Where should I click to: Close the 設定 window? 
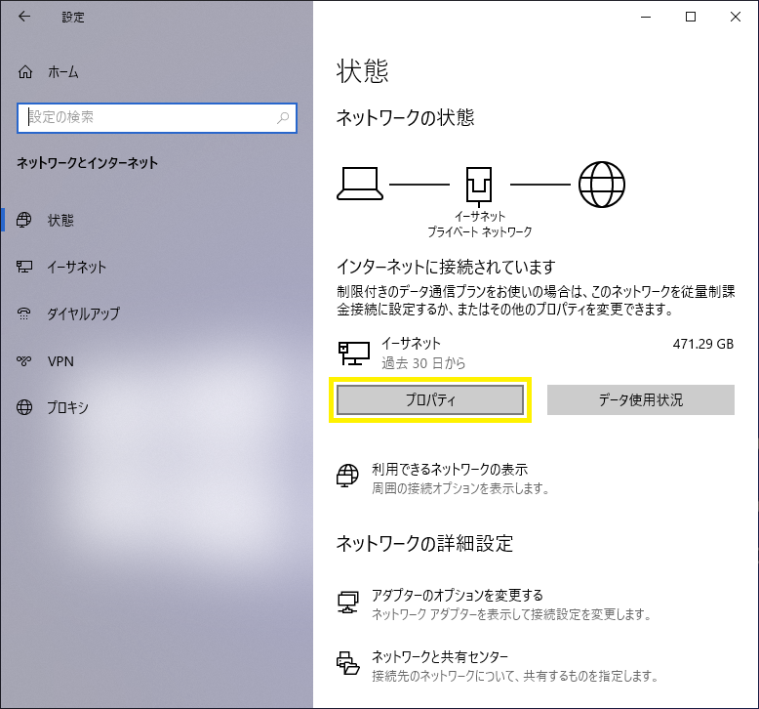coord(736,17)
